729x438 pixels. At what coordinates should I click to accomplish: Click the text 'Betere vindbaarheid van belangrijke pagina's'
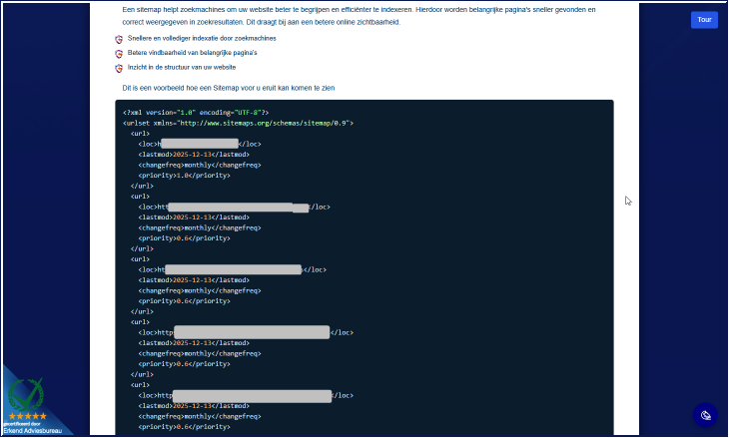click(x=192, y=53)
